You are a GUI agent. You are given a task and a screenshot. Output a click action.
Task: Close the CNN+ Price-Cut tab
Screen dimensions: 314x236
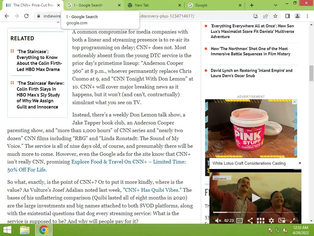pos(59,5)
